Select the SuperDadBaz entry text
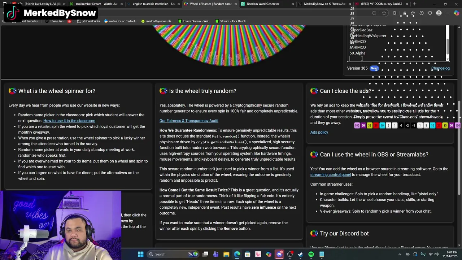The height and width of the screenshot is (260, 462). pyautogui.click(x=361, y=30)
